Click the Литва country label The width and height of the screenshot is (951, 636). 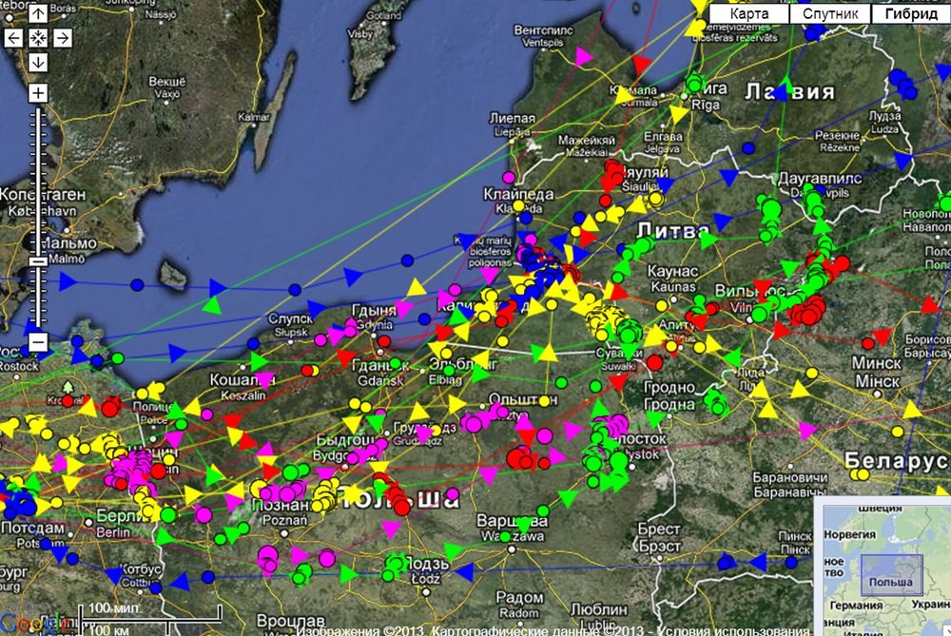coord(672,231)
